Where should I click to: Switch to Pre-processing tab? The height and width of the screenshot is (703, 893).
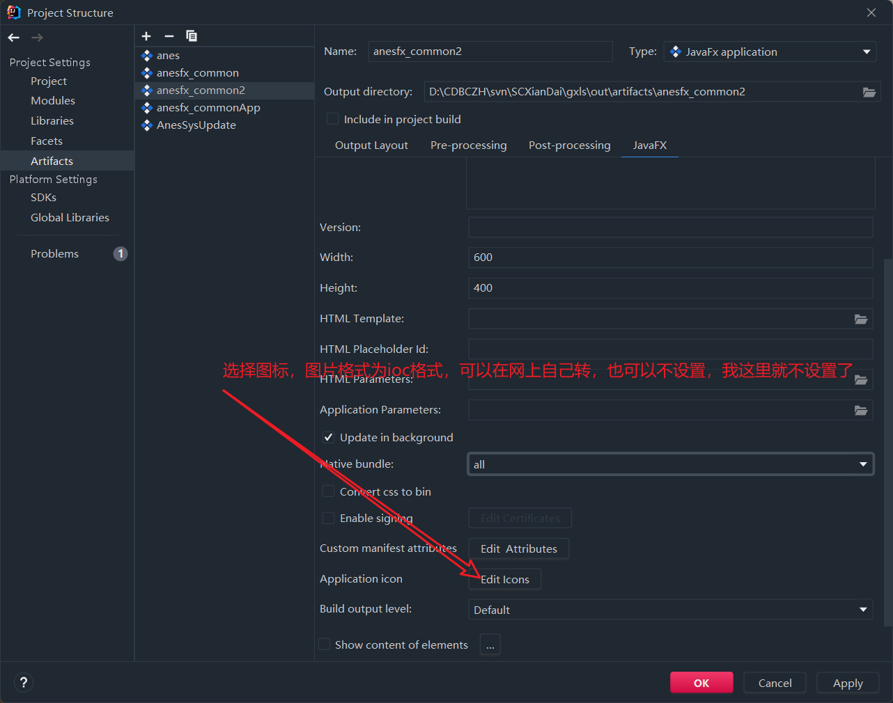468,145
